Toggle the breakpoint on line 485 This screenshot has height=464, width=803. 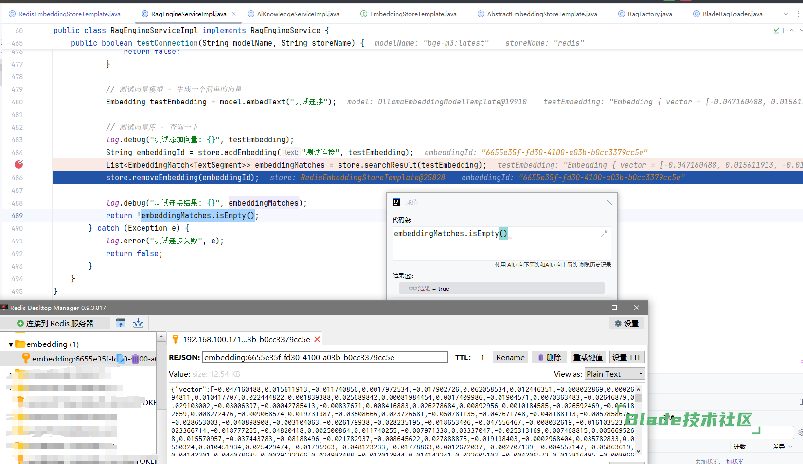(x=18, y=165)
